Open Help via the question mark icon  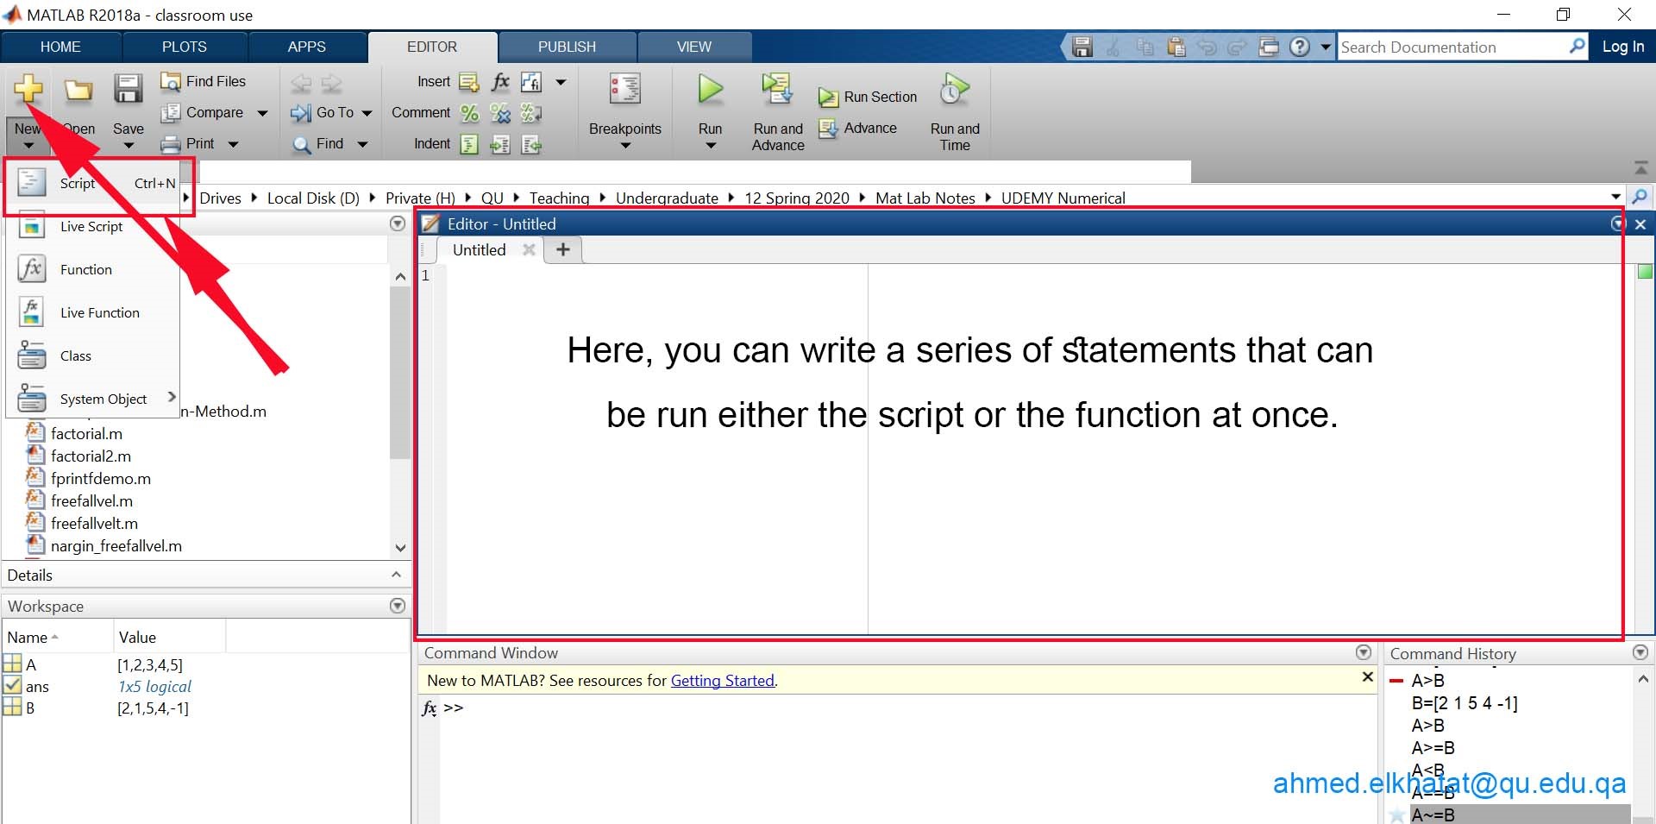(1300, 47)
